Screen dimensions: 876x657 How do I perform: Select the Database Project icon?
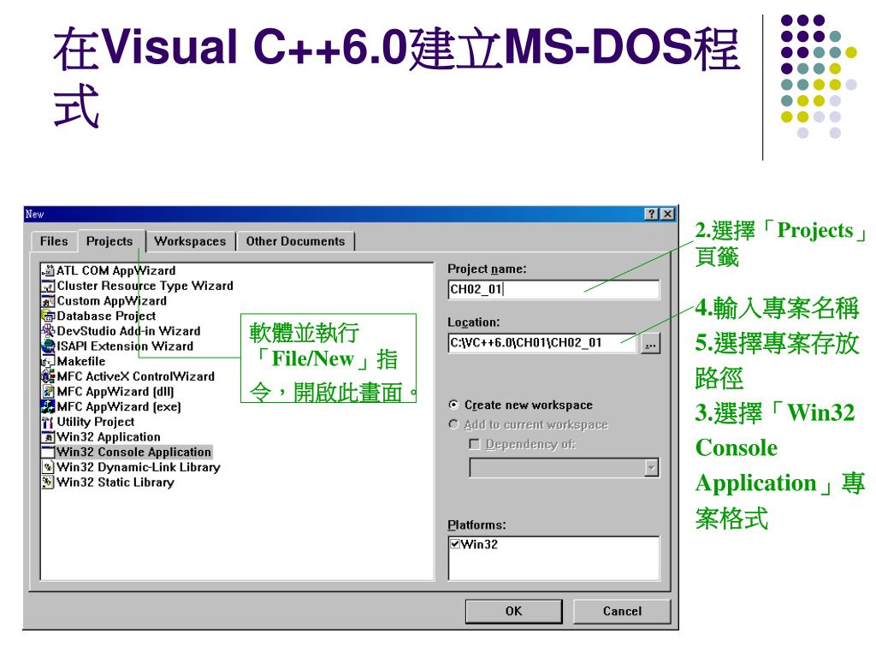click(x=49, y=317)
